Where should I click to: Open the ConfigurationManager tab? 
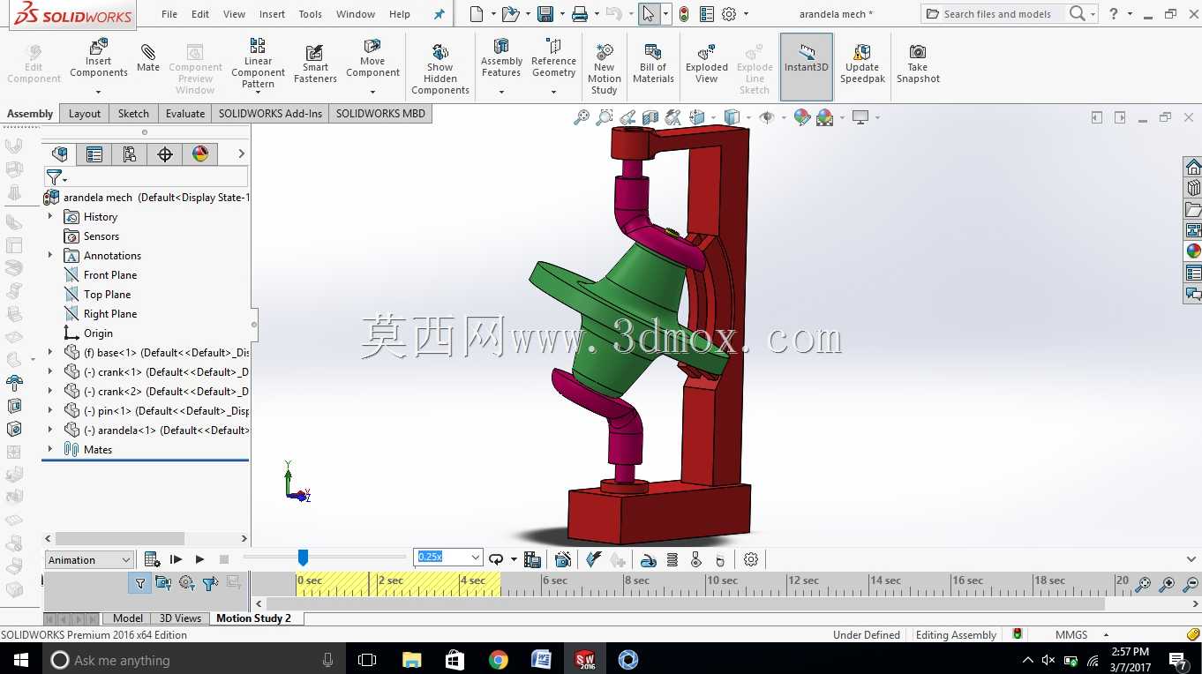pyautogui.click(x=130, y=154)
